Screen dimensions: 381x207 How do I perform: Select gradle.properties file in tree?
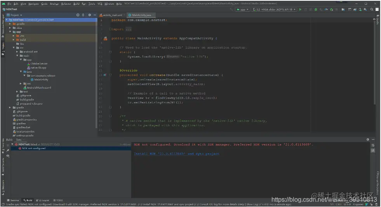[x=26, y=120]
